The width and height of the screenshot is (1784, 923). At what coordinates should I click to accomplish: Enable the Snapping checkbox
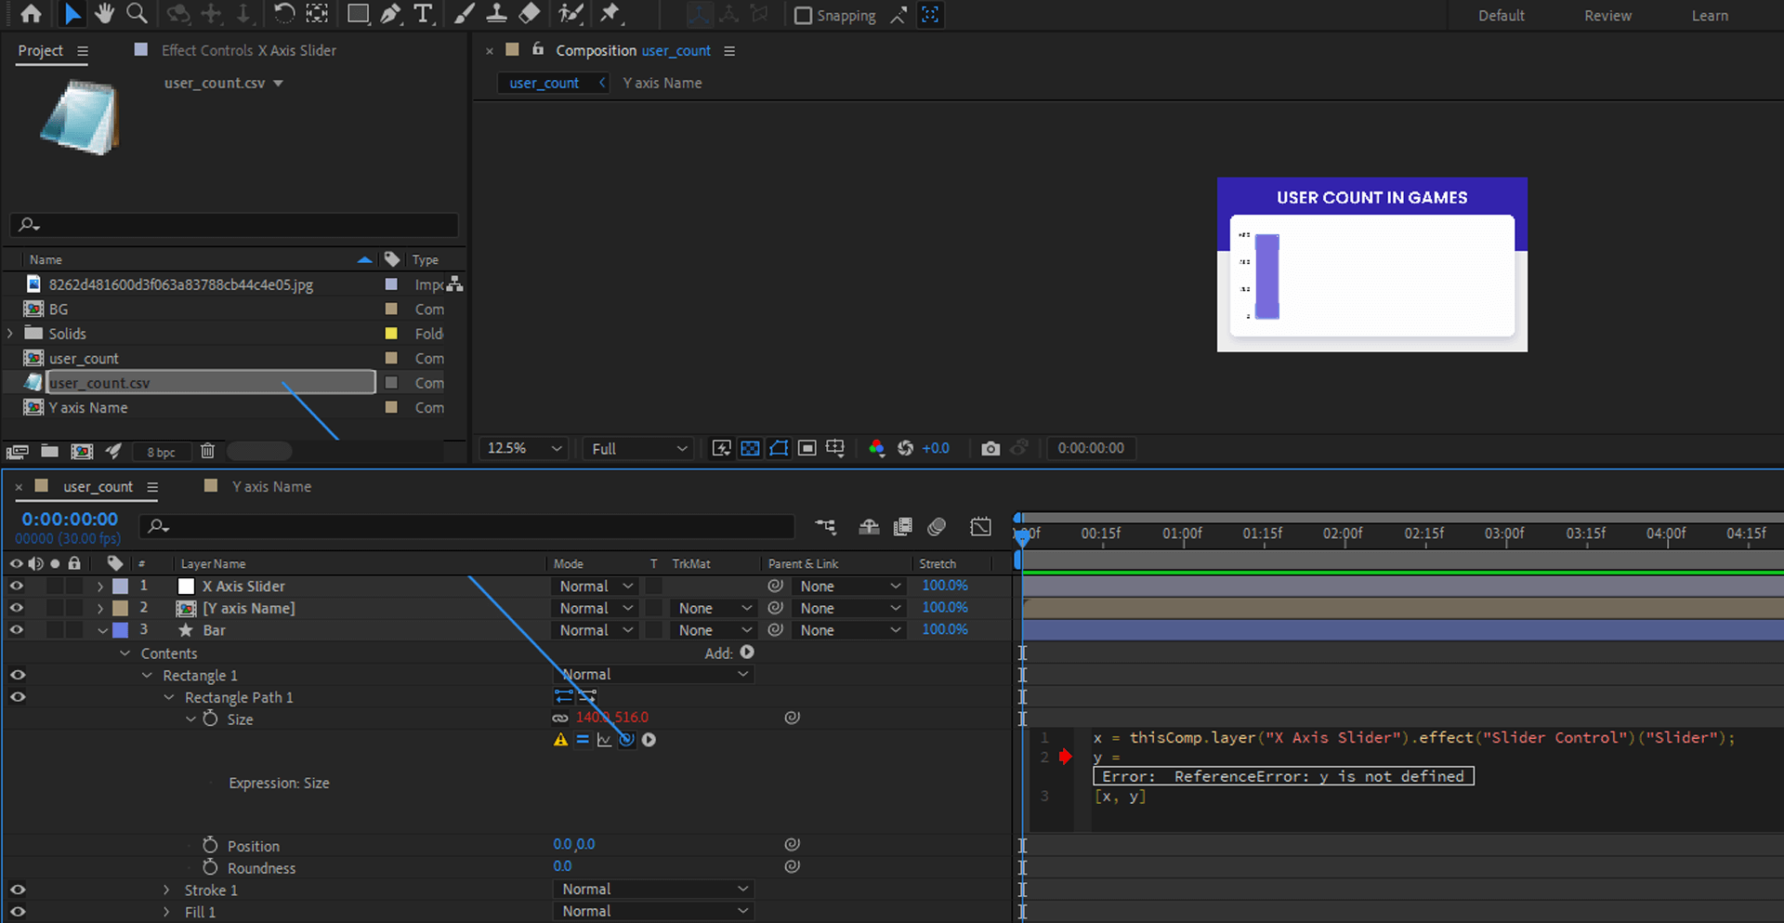tap(803, 15)
